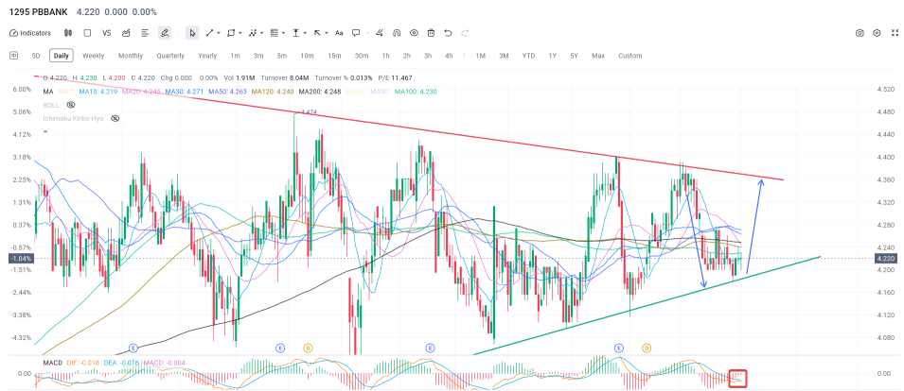
Task: Select the YTD range button
Action: 528,56
